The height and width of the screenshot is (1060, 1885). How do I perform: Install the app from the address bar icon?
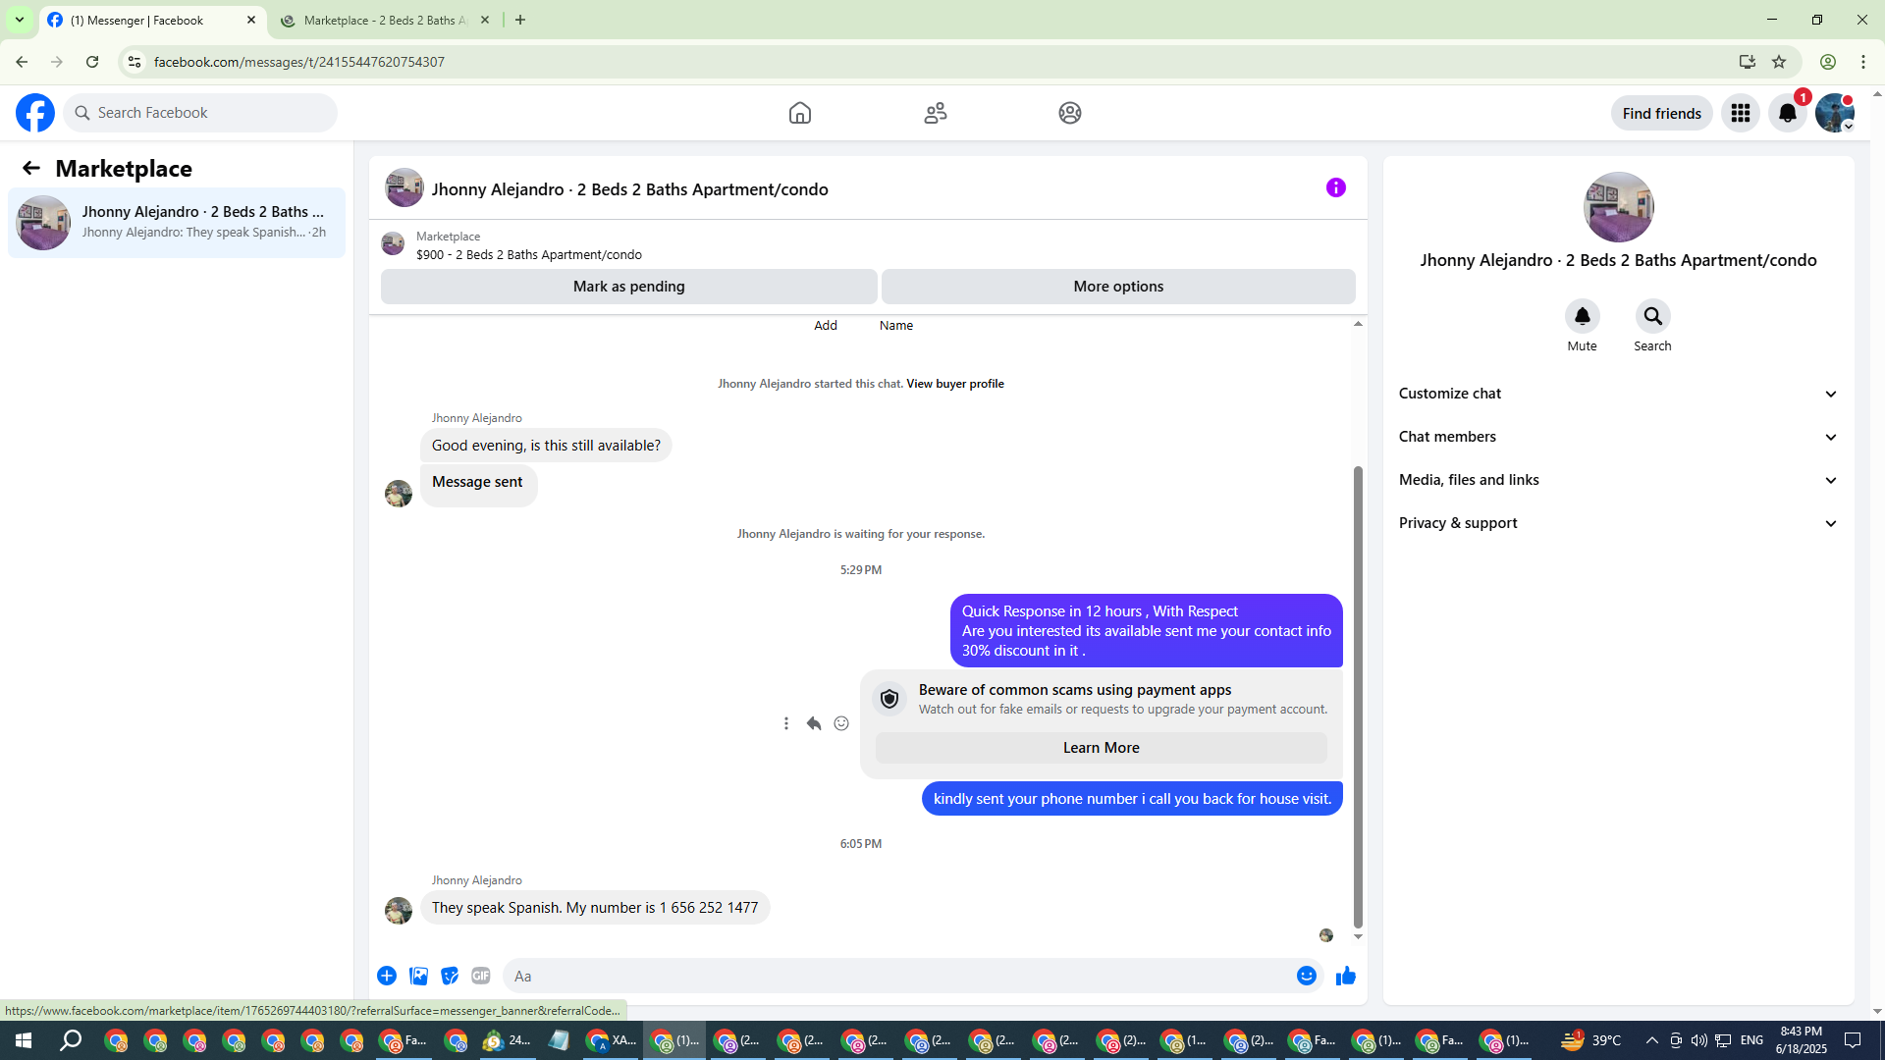pyautogui.click(x=1748, y=62)
